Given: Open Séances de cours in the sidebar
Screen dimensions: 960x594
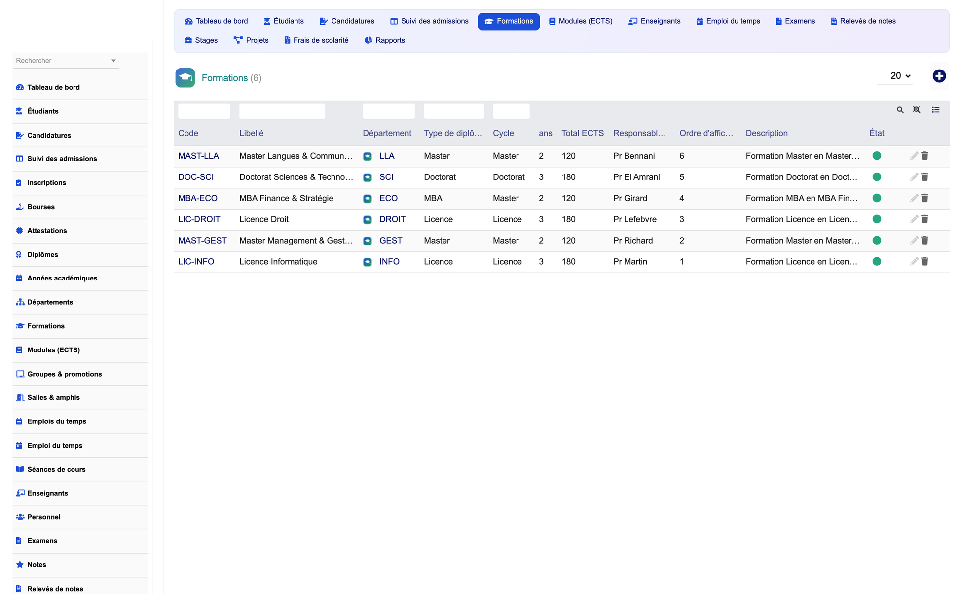Looking at the screenshot, I should click(x=80, y=470).
